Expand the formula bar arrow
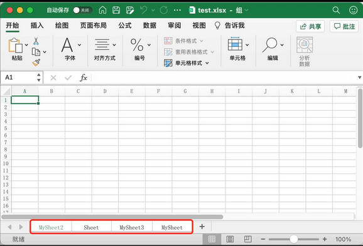The height and width of the screenshot is (246, 363). click(359, 78)
